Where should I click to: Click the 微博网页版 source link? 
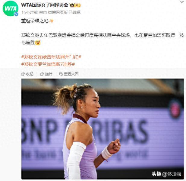click(58, 12)
